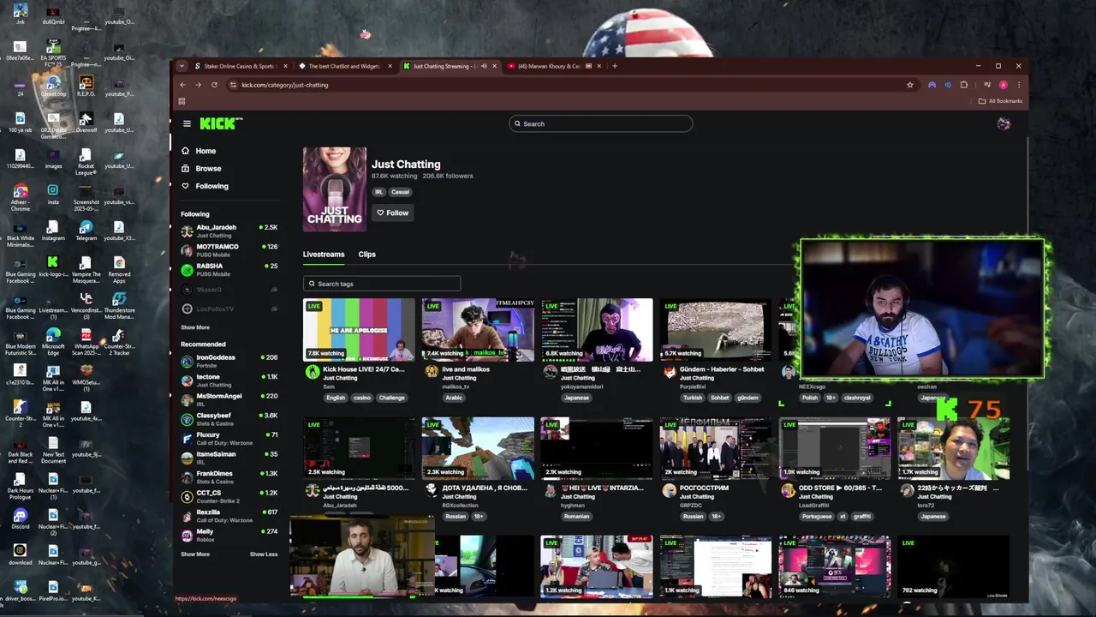
Task: Follow the Just Chatting category
Action: click(392, 213)
